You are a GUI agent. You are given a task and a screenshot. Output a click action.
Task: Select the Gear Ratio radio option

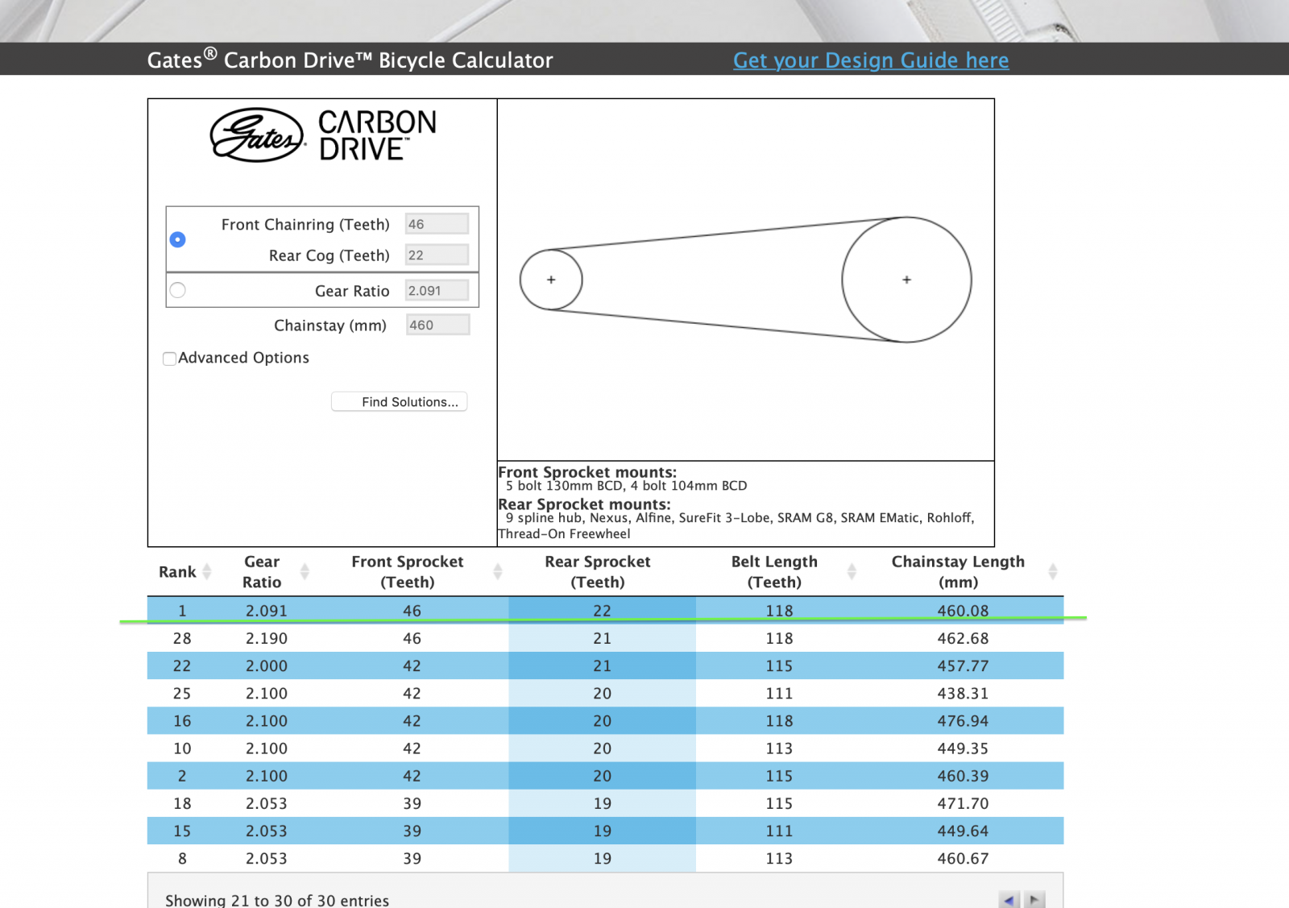[x=178, y=290]
